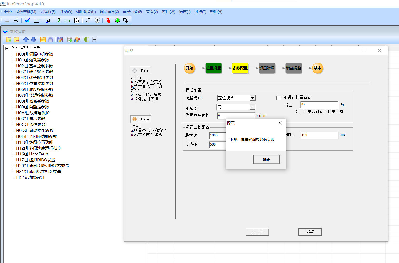Click the disconnect device toolbar icon

[x=16, y=20]
